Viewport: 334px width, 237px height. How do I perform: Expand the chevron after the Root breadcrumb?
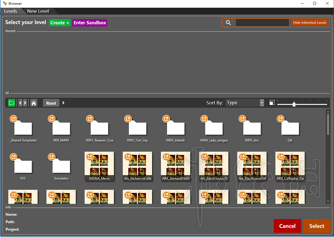(63, 103)
